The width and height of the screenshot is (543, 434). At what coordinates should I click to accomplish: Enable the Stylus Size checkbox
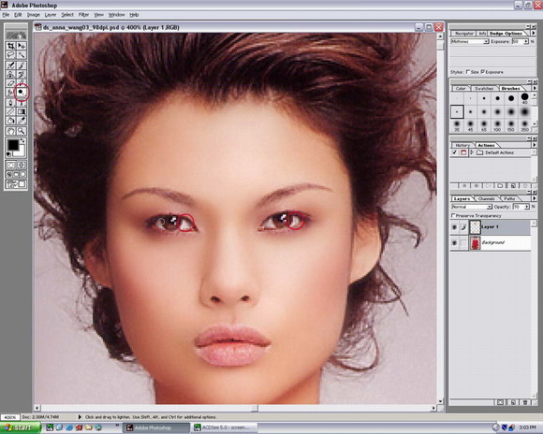468,72
